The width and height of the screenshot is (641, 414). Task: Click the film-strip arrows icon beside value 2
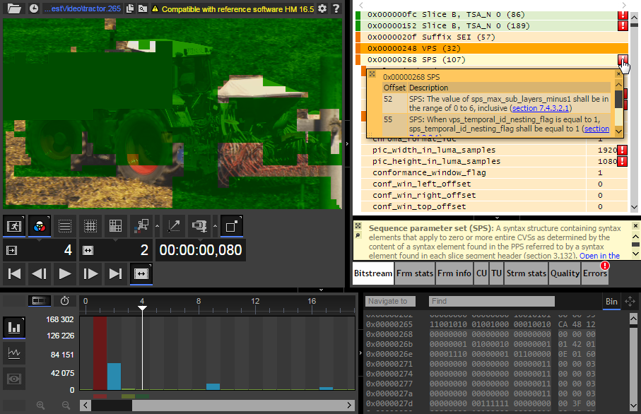pyautogui.click(x=88, y=250)
